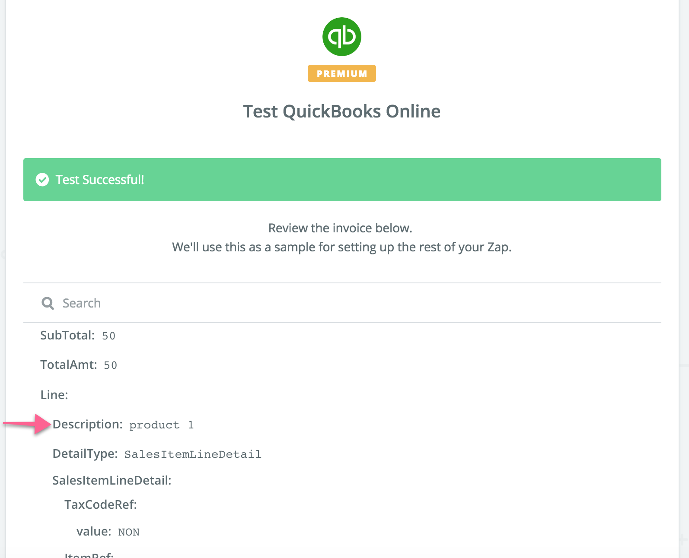Viewport: 689px width, 558px height.
Task: Click the search magnifier icon
Action: pyautogui.click(x=48, y=303)
